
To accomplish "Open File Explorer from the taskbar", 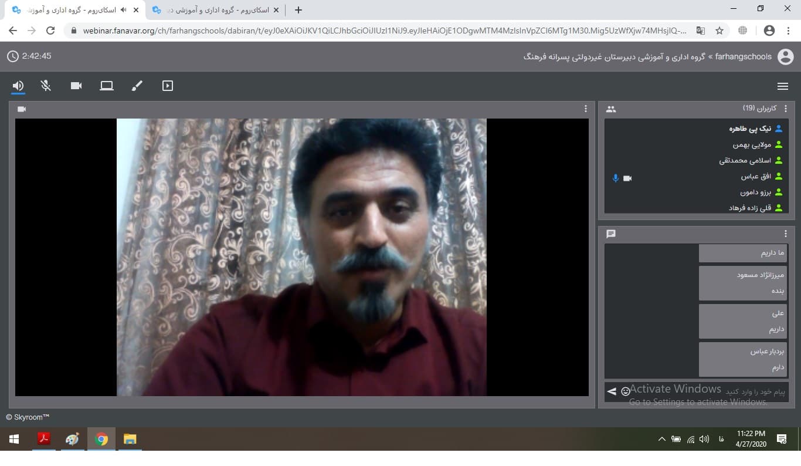I will [x=130, y=439].
